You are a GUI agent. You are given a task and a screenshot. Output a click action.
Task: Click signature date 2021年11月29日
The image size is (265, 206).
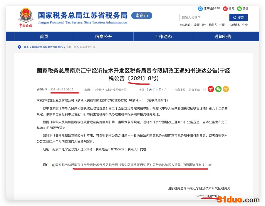coord(207,196)
